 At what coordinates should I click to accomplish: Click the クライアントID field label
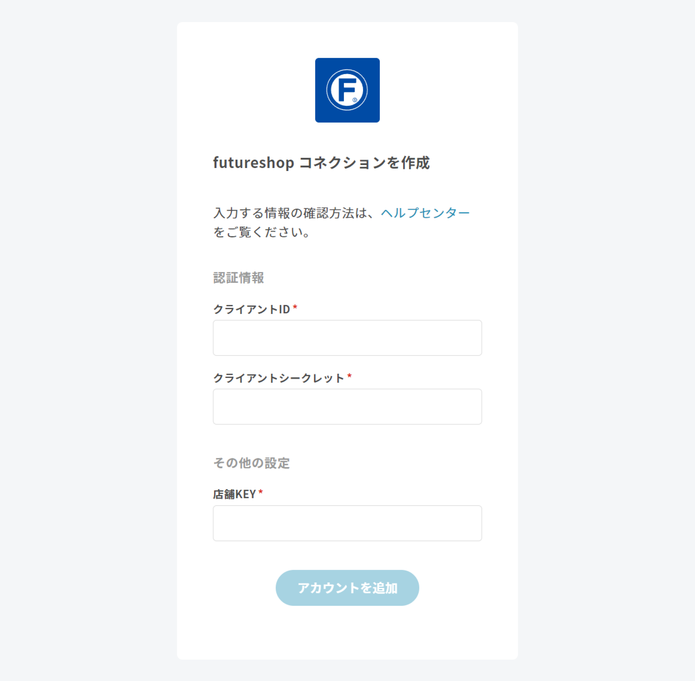pyautogui.click(x=251, y=309)
